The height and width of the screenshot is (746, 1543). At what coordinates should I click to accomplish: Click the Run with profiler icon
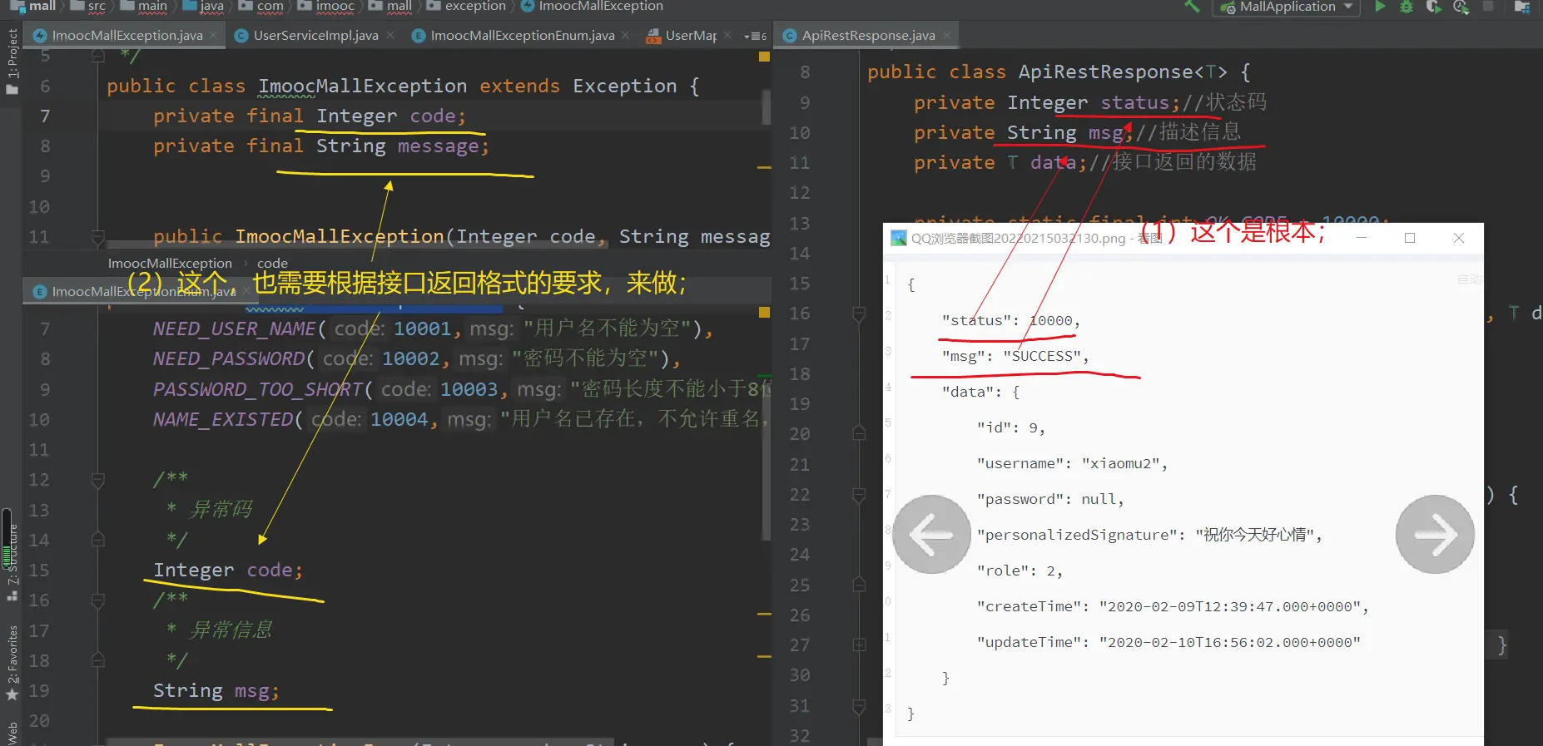click(x=1461, y=7)
